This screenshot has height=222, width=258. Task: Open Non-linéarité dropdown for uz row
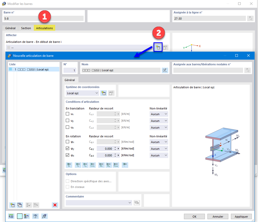tap(159, 128)
